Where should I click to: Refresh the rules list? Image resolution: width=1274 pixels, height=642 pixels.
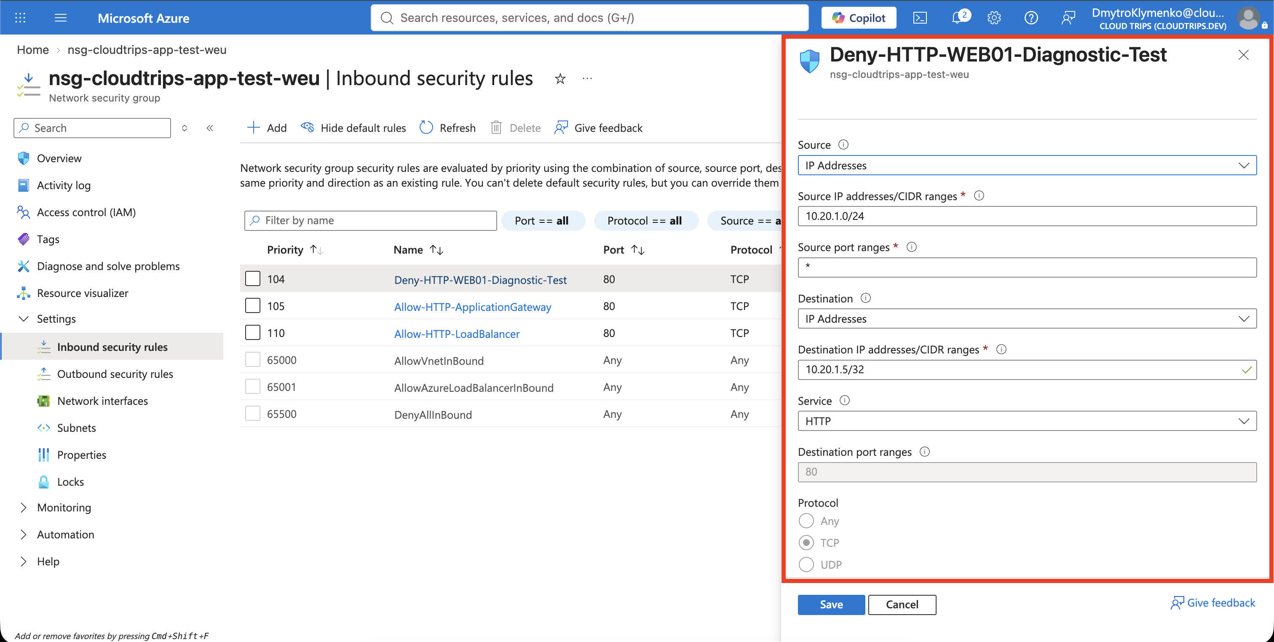[x=447, y=128]
